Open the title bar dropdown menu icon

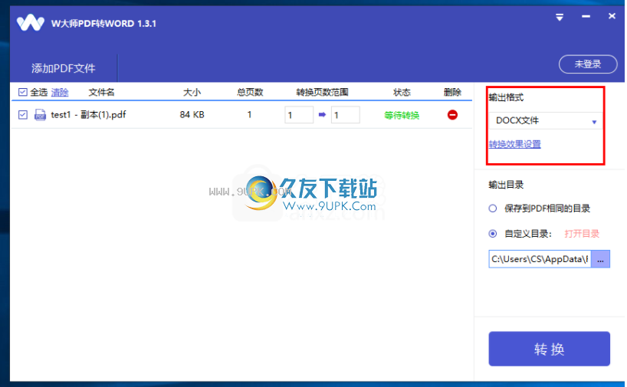coord(560,17)
